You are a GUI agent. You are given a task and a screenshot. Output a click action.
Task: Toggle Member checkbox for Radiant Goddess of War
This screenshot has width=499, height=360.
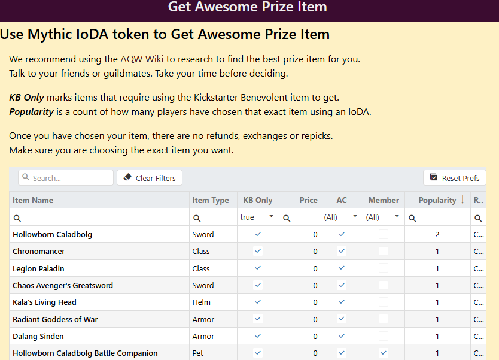(x=384, y=319)
